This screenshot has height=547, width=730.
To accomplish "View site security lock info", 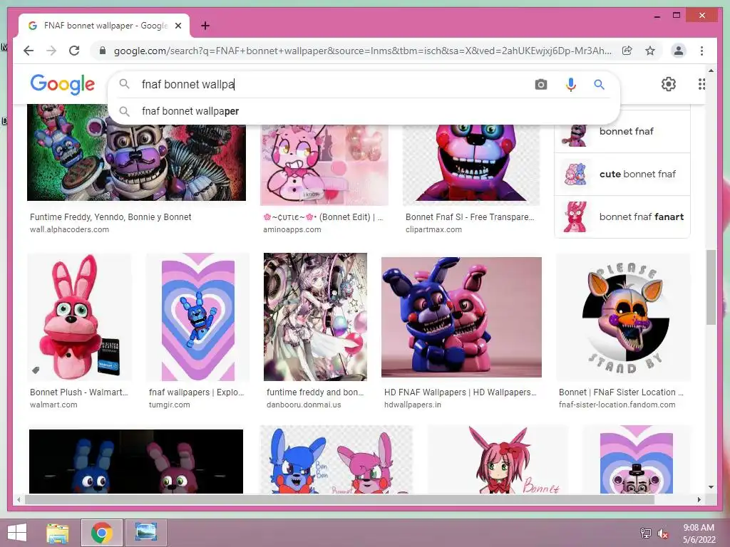I will click(x=103, y=51).
